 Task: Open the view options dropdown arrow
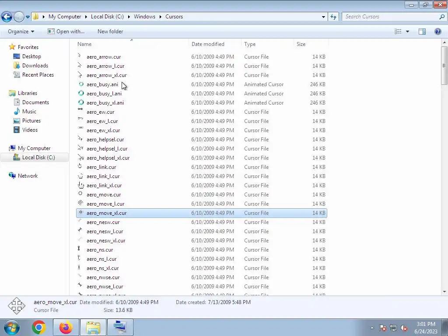click(407, 31)
